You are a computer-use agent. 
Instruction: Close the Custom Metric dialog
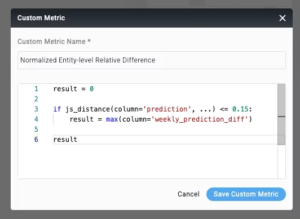(282, 18)
